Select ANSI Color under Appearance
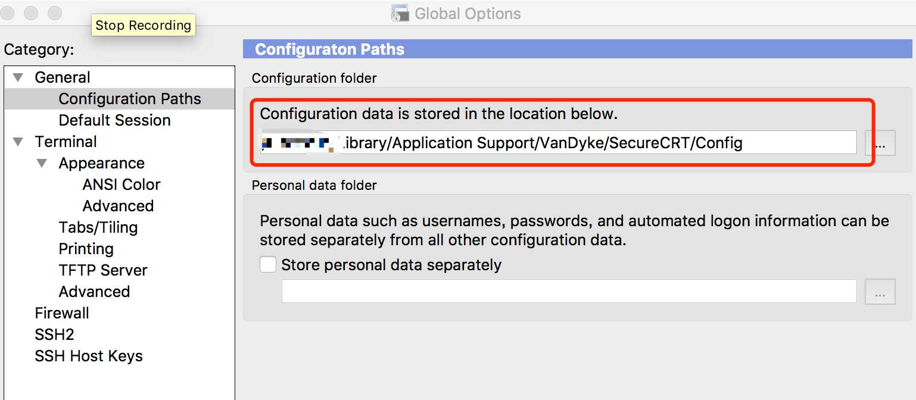The width and height of the screenshot is (916, 400). [x=121, y=185]
